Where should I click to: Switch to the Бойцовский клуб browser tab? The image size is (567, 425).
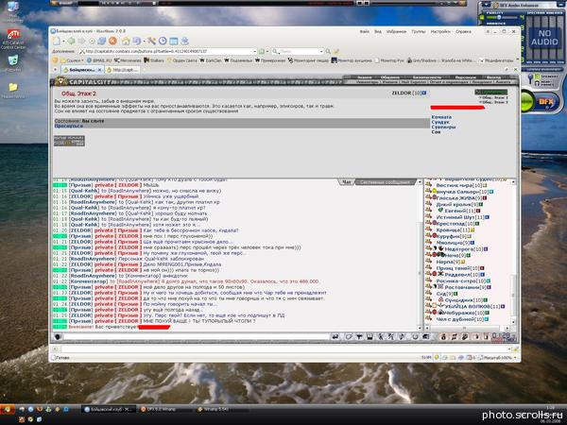[x=81, y=70]
